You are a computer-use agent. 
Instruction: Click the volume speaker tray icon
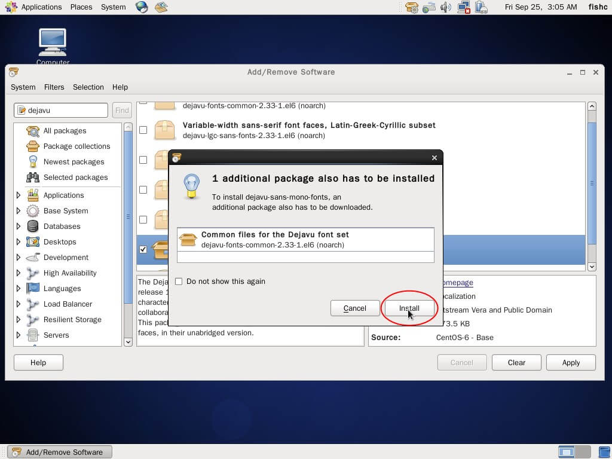coord(446,7)
